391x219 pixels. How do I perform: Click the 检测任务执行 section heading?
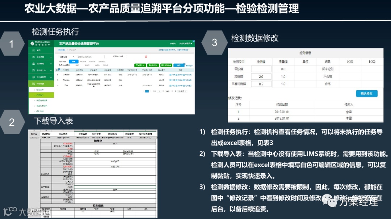click(55, 32)
